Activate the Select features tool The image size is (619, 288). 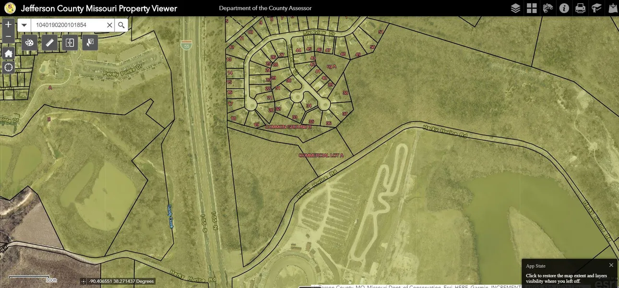(x=90, y=43)
